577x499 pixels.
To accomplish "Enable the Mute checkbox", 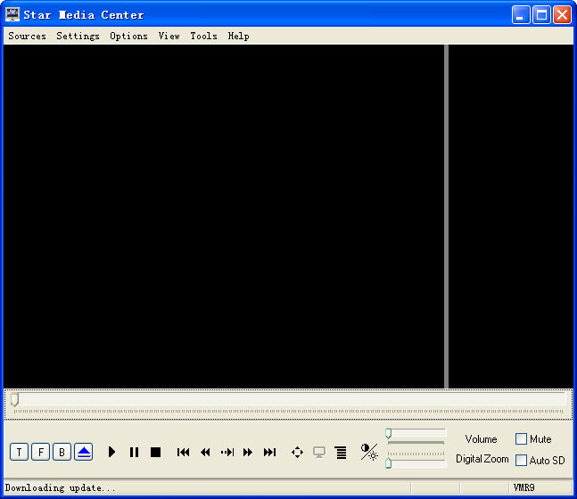I will 521,438.
